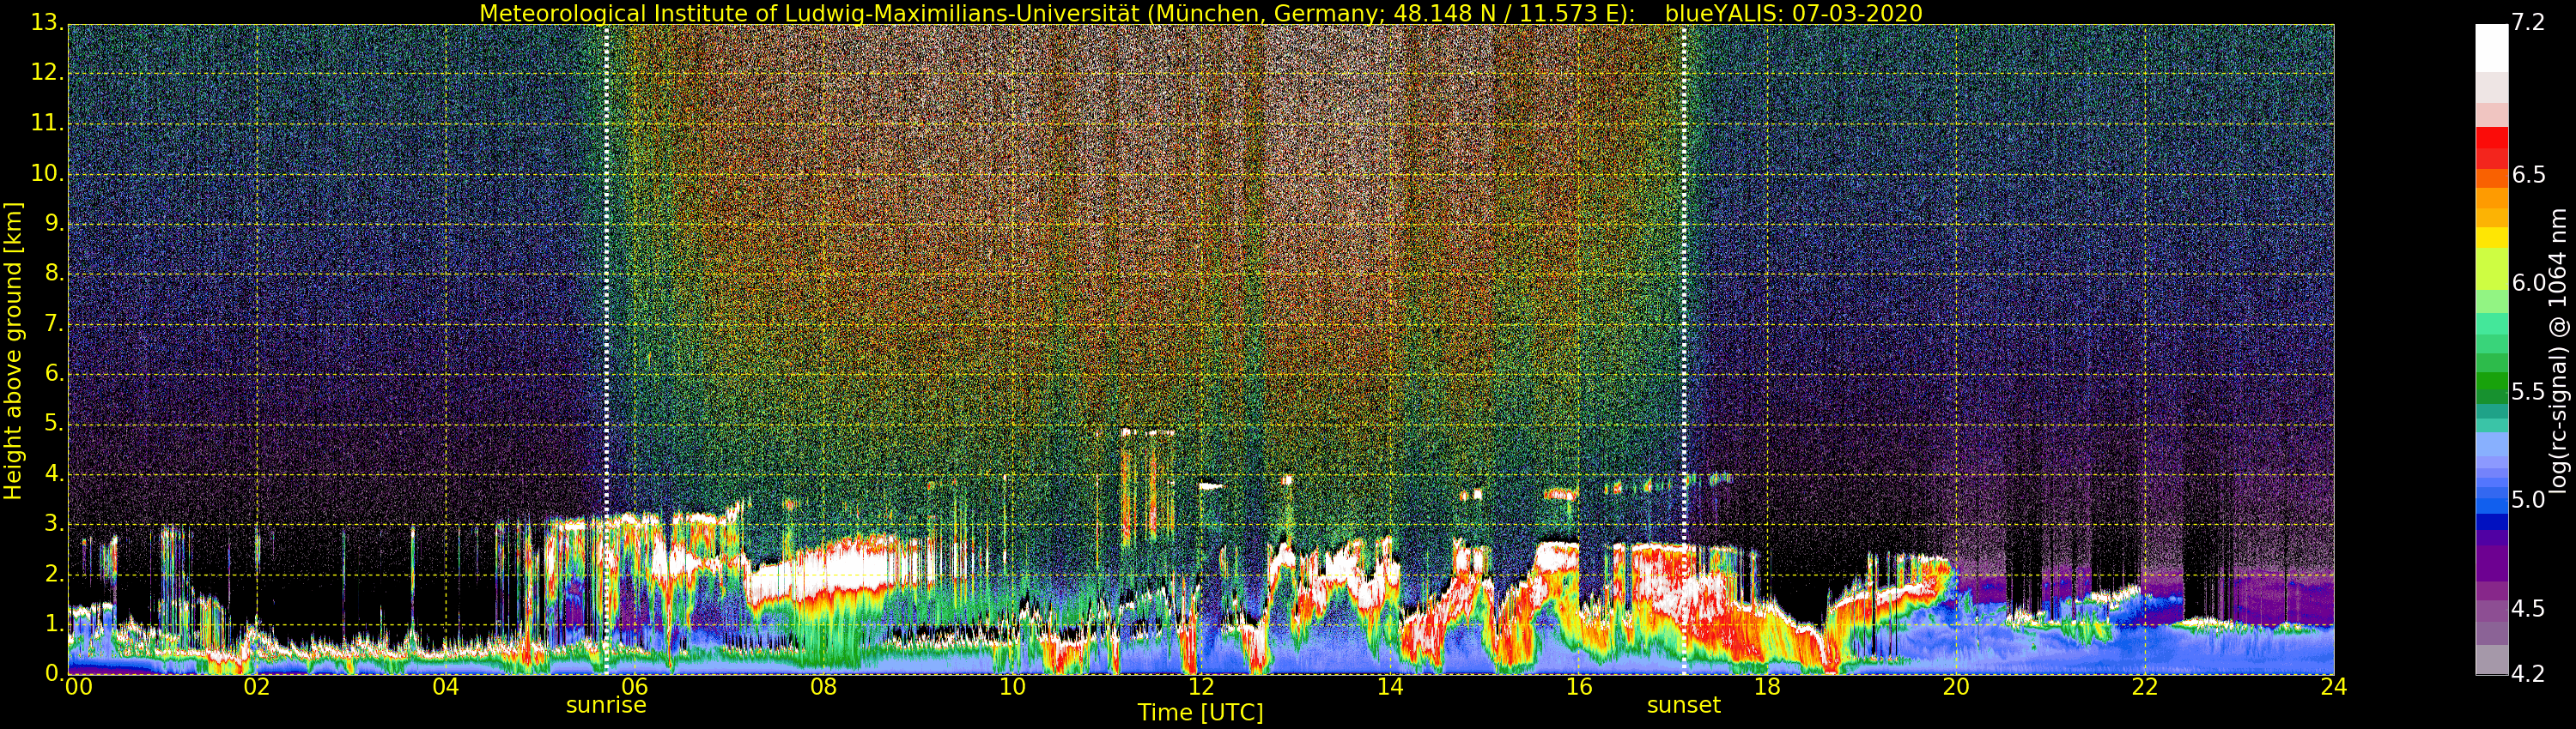This screenshot has width=2576, height=729.
Task: Click the '4.5' colorbar tick value
Action: 2527,609
